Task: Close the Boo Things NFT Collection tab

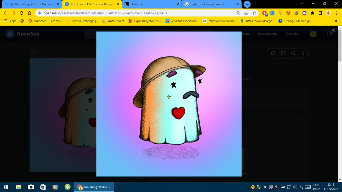Action: [x=58, y=4]
